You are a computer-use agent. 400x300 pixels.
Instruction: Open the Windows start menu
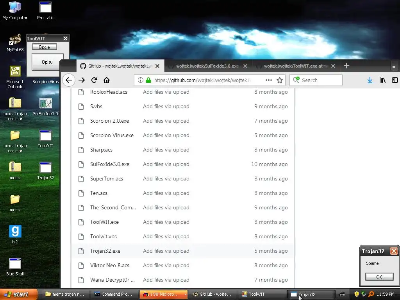[19, 294]
